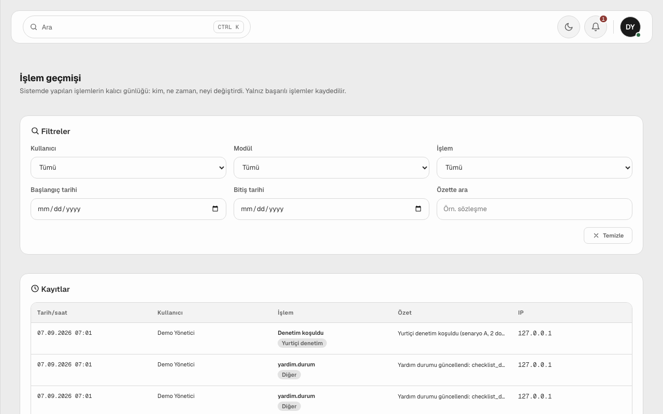Click the search magnifier icon in Ara
Viewport: 663px width, 414px height.
click(34, 27)
